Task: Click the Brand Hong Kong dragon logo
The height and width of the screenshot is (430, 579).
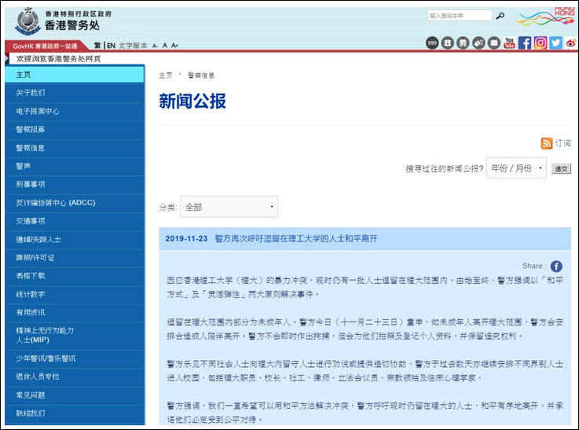Action: 547,17
